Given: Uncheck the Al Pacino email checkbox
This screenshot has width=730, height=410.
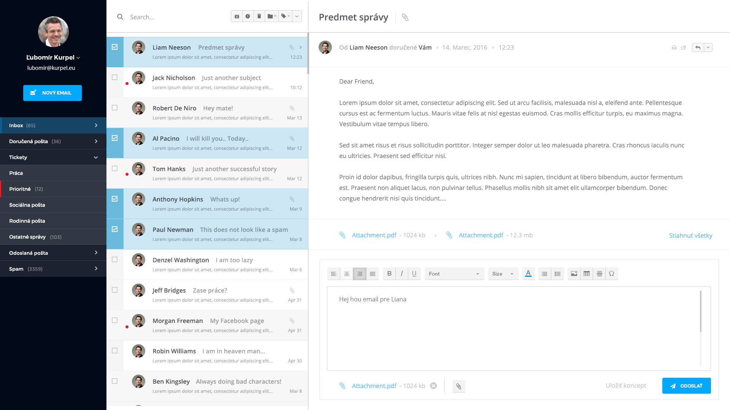Looking at the screenshot, I should [x=115, y=138].
